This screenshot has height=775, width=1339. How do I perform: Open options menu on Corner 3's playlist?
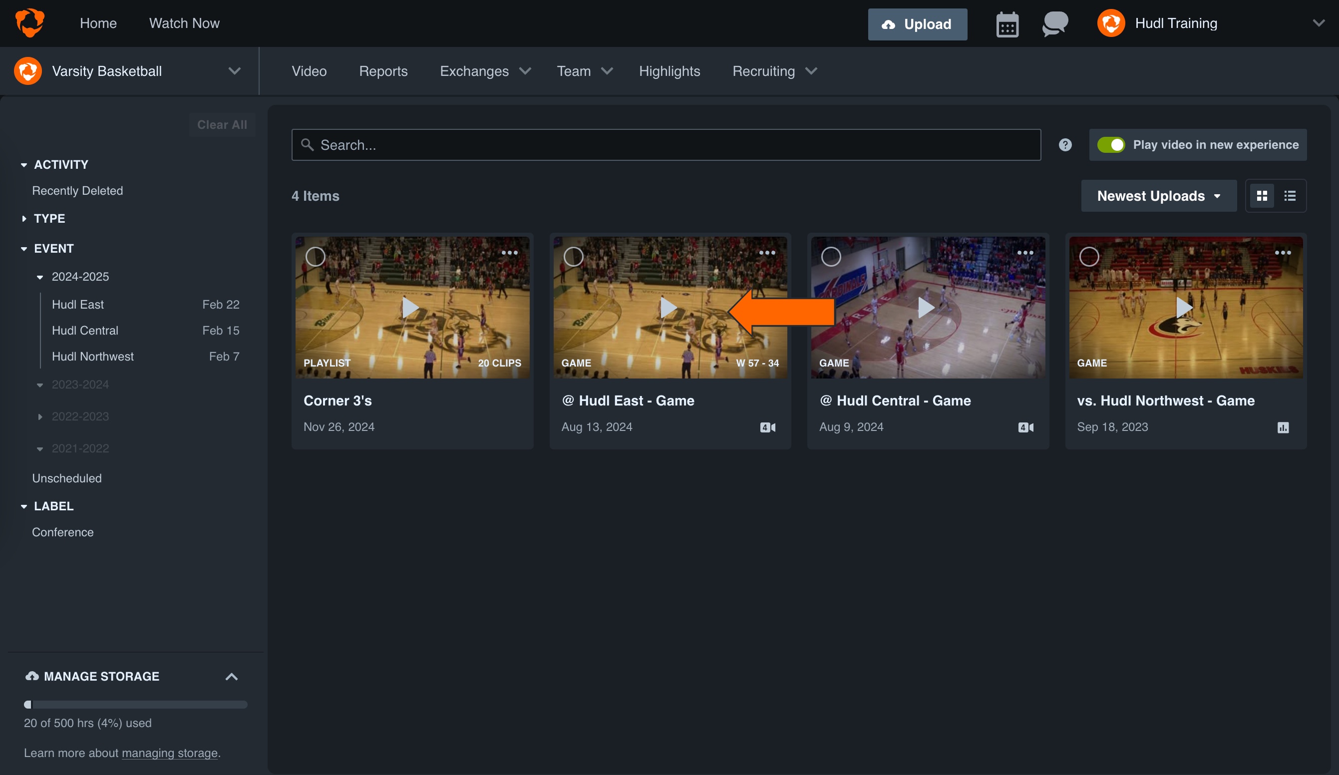tap(510, 253)
